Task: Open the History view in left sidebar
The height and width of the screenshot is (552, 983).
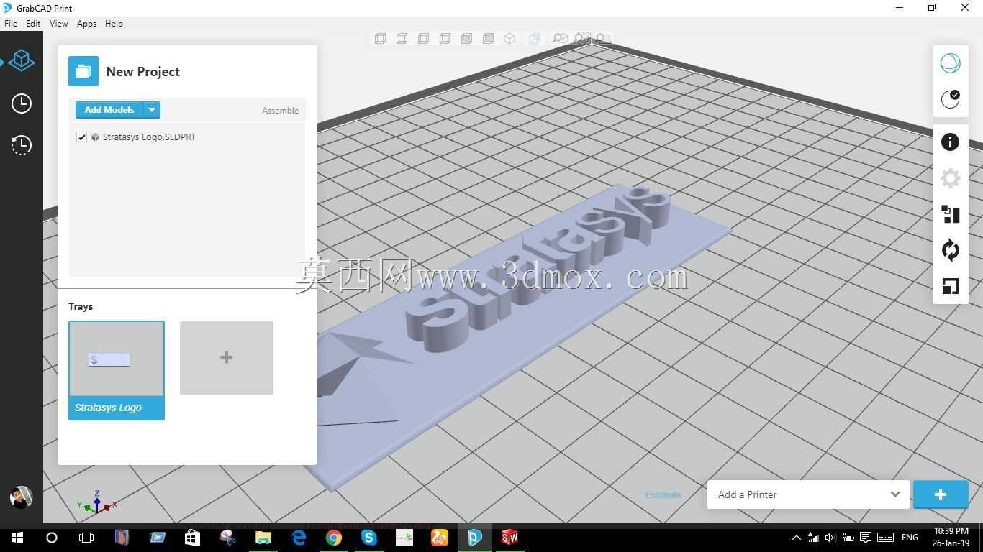Action: (x=22, y=145)
